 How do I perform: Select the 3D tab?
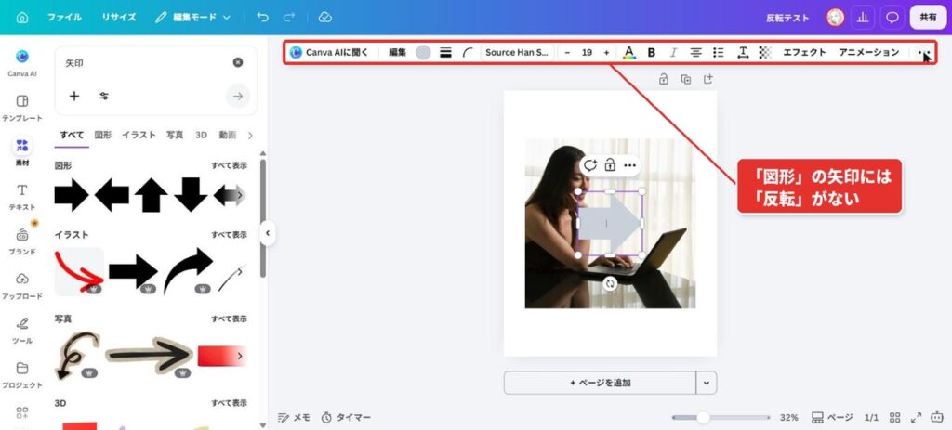tap(201, 136)
